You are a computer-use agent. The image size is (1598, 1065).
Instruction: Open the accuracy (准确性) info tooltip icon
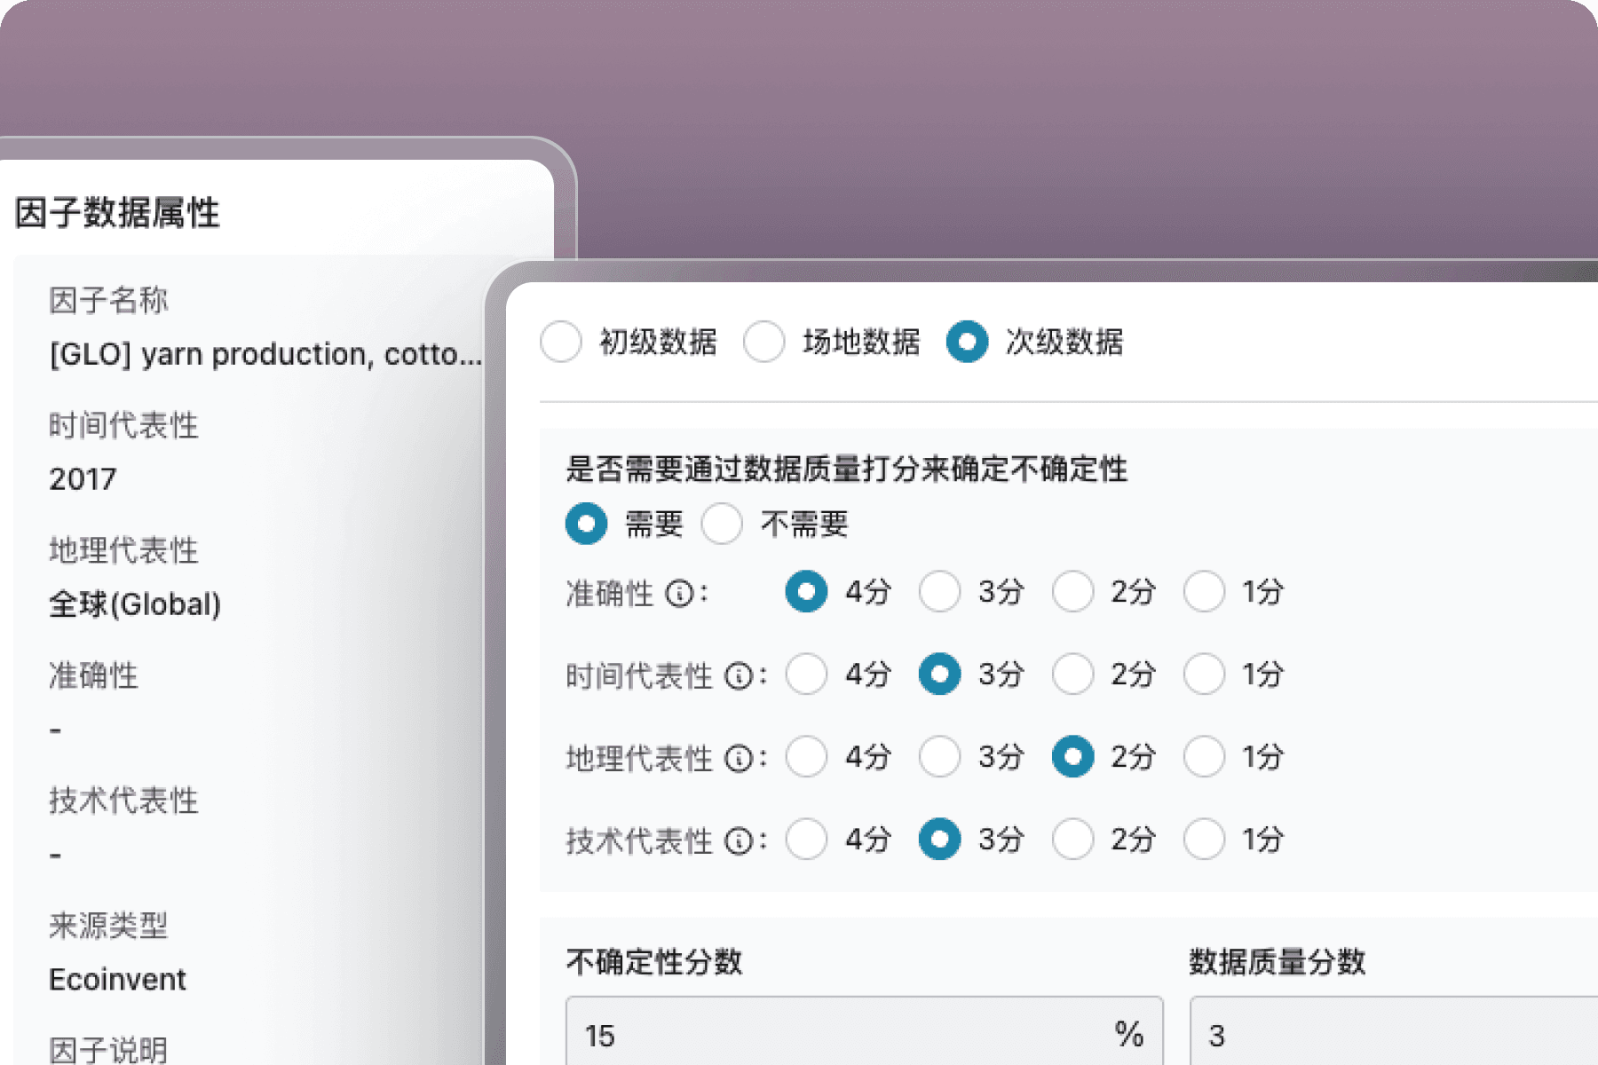click(680, 593)
